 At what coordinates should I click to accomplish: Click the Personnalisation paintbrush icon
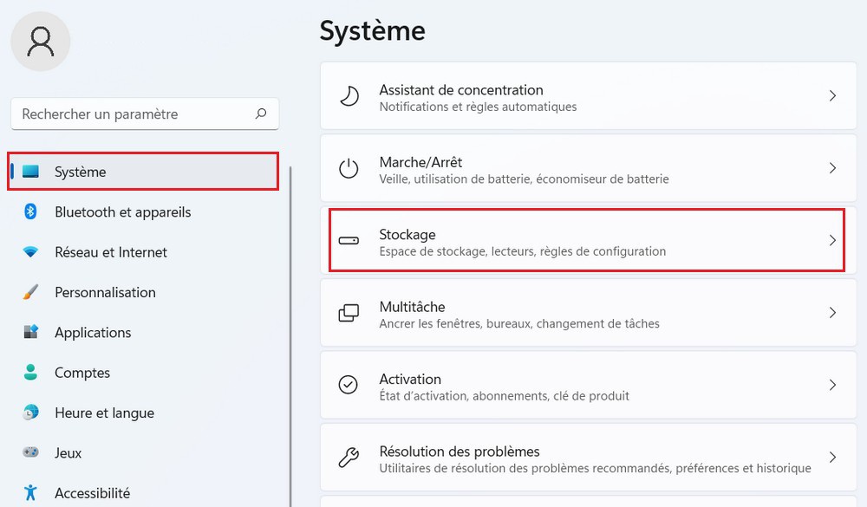click(x=31, y=292)
